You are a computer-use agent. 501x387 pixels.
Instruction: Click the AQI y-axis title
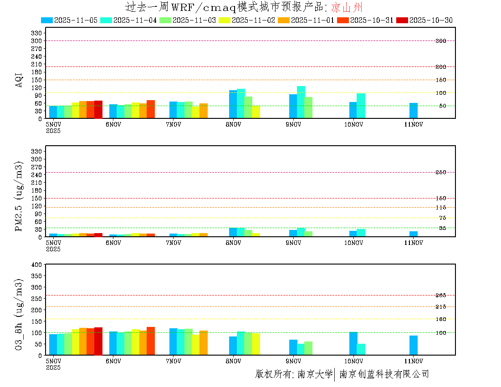point(19,79)
